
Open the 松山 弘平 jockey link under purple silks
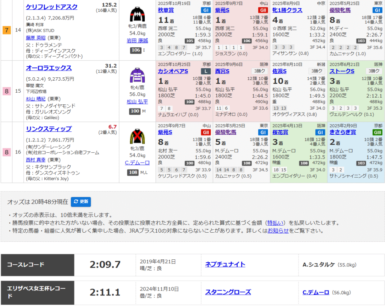137,102
